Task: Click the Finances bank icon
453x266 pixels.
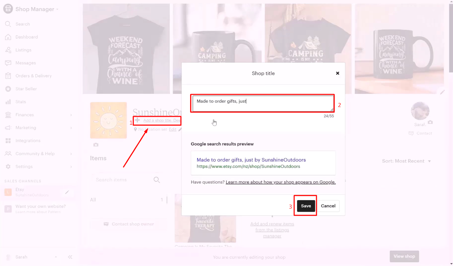Action: (x=8, y=115)
